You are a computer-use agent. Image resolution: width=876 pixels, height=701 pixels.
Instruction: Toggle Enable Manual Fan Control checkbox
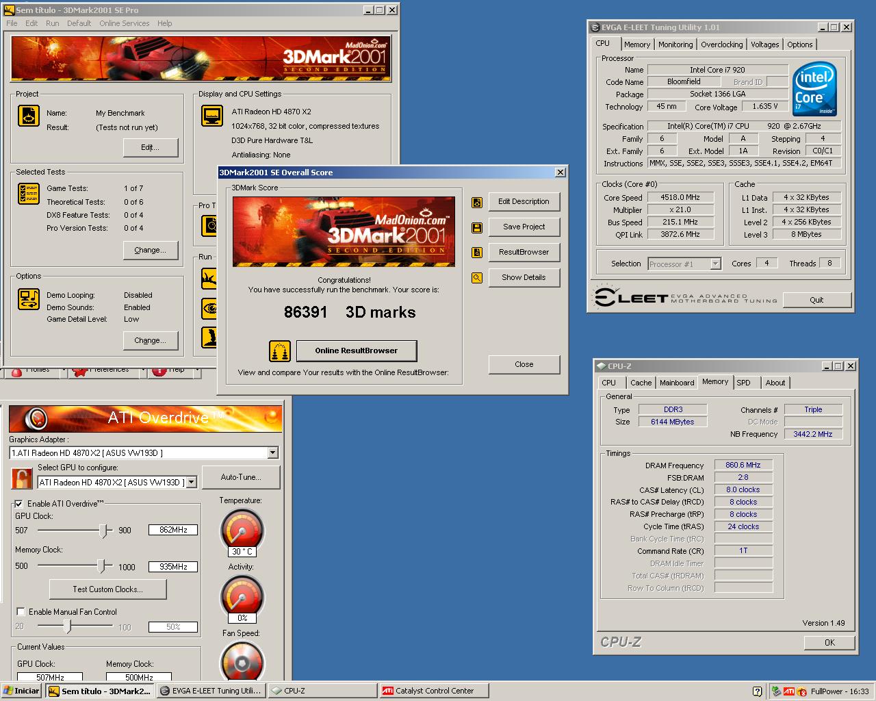(21, 612)
